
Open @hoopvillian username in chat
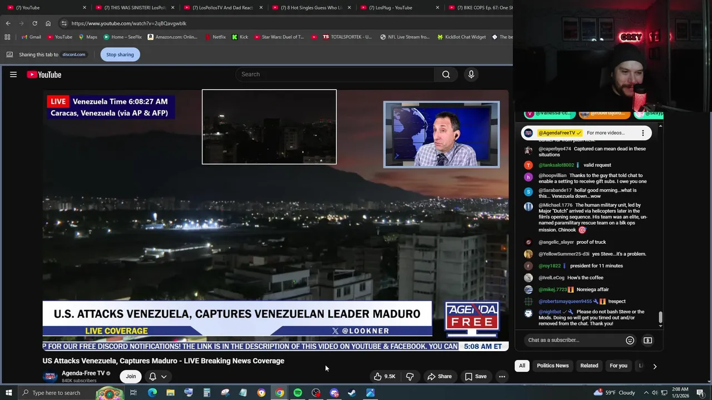[x=552, y=176]
